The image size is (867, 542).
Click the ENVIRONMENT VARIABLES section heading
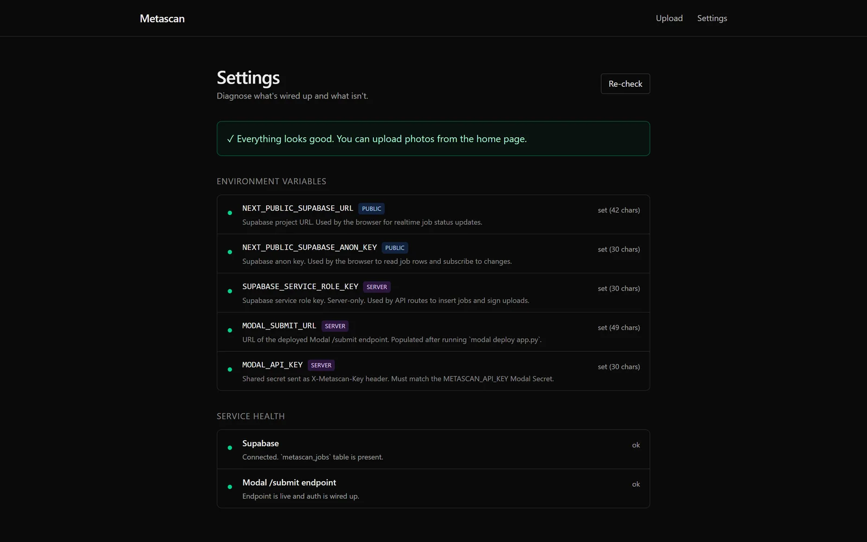coord(271,182)
